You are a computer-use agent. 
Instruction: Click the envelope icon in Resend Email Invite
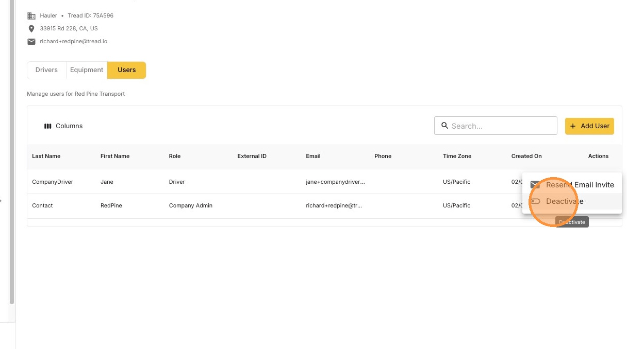click(x=535, y=185)
